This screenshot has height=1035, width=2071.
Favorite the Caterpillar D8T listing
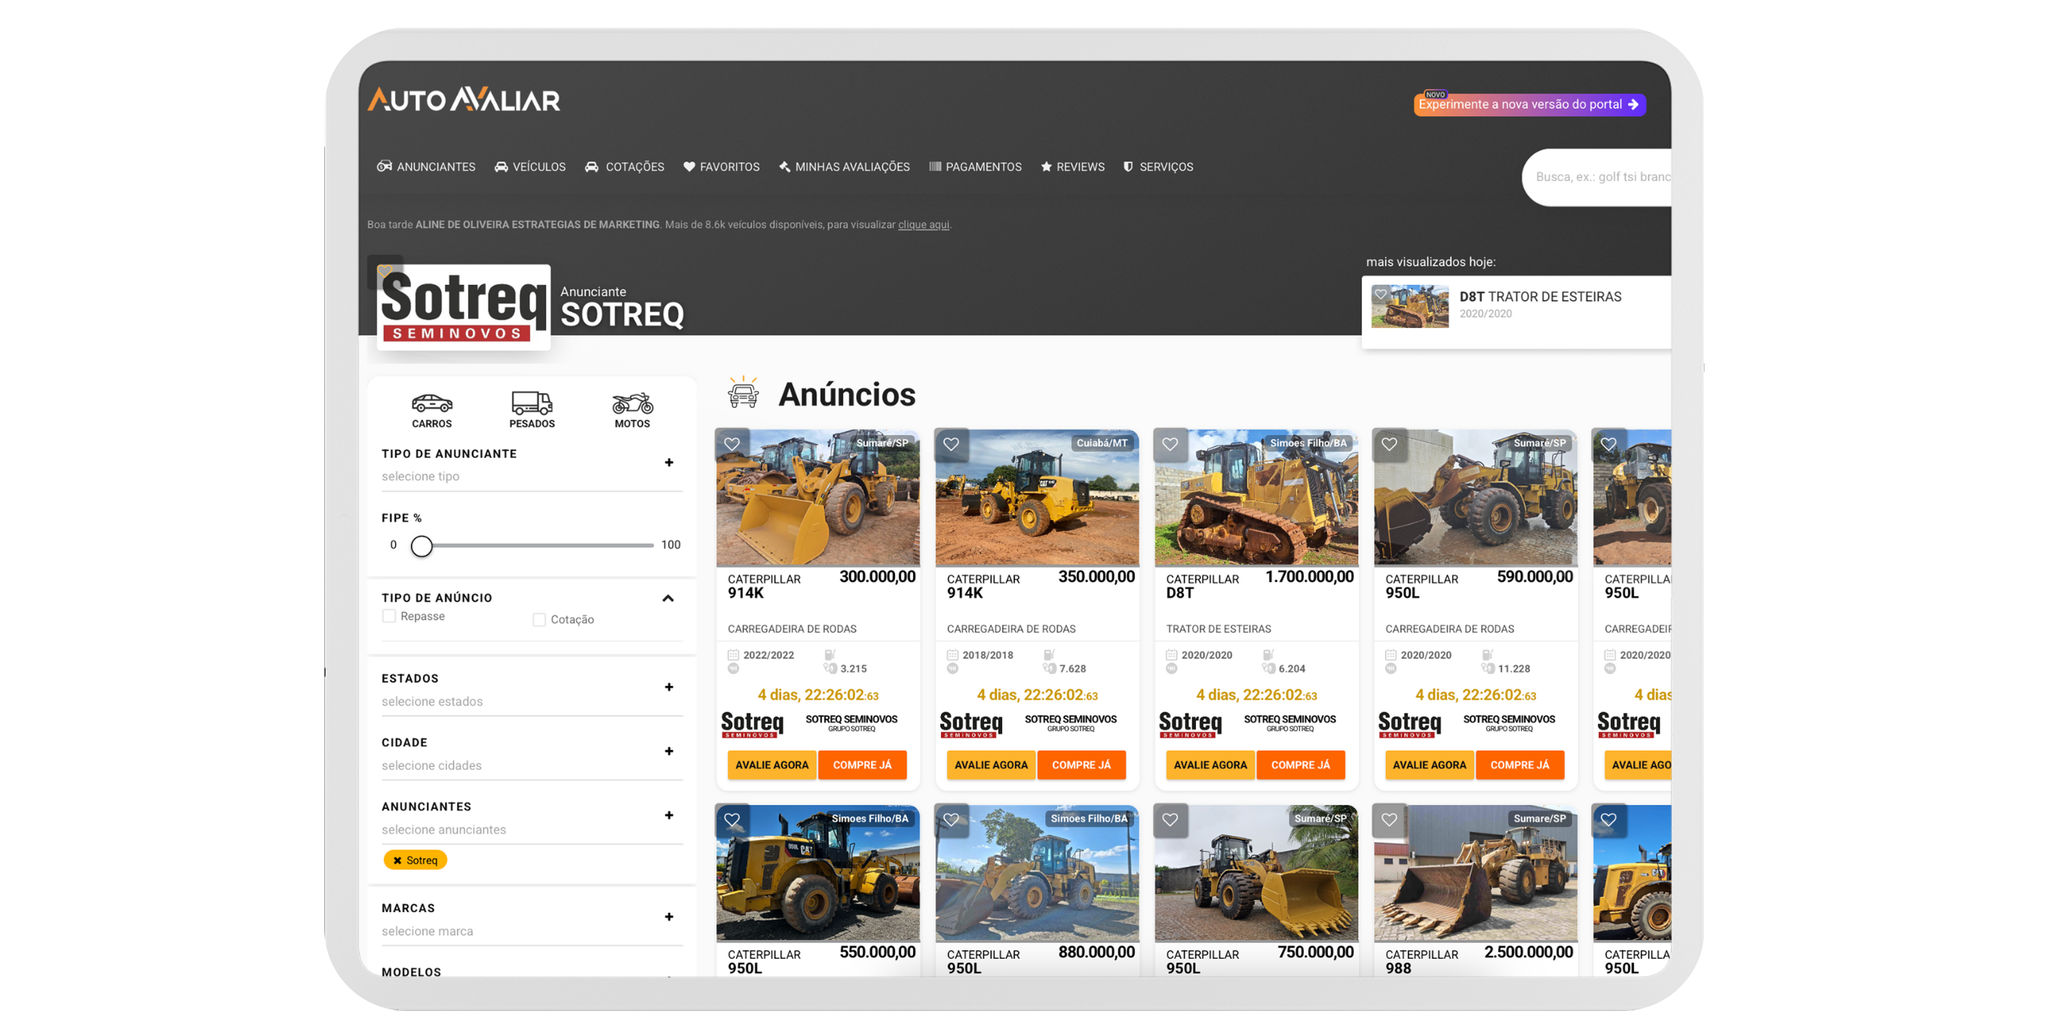pyautogui.click(x=1171, y=444)
